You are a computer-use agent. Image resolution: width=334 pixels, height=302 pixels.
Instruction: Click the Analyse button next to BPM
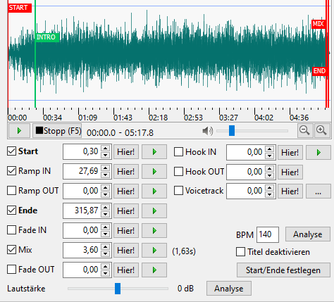point(308,234)
